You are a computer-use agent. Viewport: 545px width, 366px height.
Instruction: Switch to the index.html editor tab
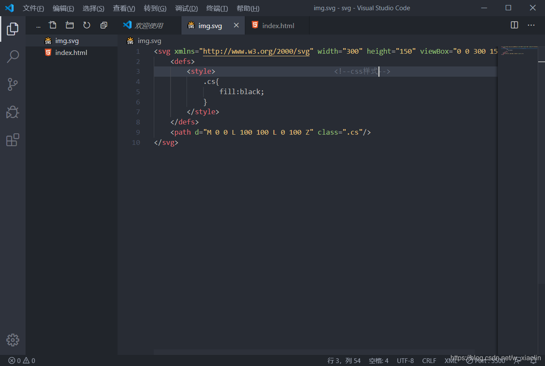pyautogui.click(x=277, y=26)
